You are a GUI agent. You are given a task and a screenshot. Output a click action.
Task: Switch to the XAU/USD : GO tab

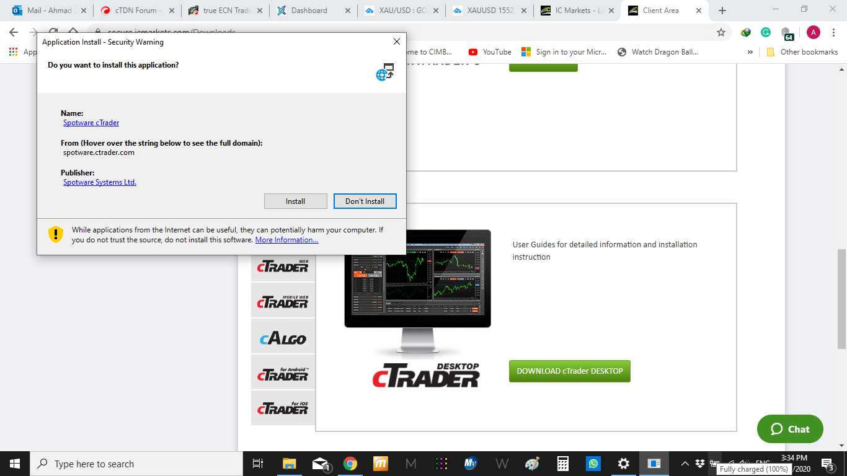(402, 11)
